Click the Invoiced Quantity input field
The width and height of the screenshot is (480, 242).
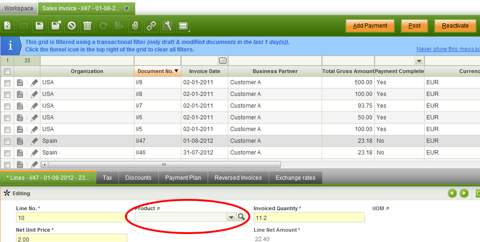pyautogui.click(x=309, y=217)
